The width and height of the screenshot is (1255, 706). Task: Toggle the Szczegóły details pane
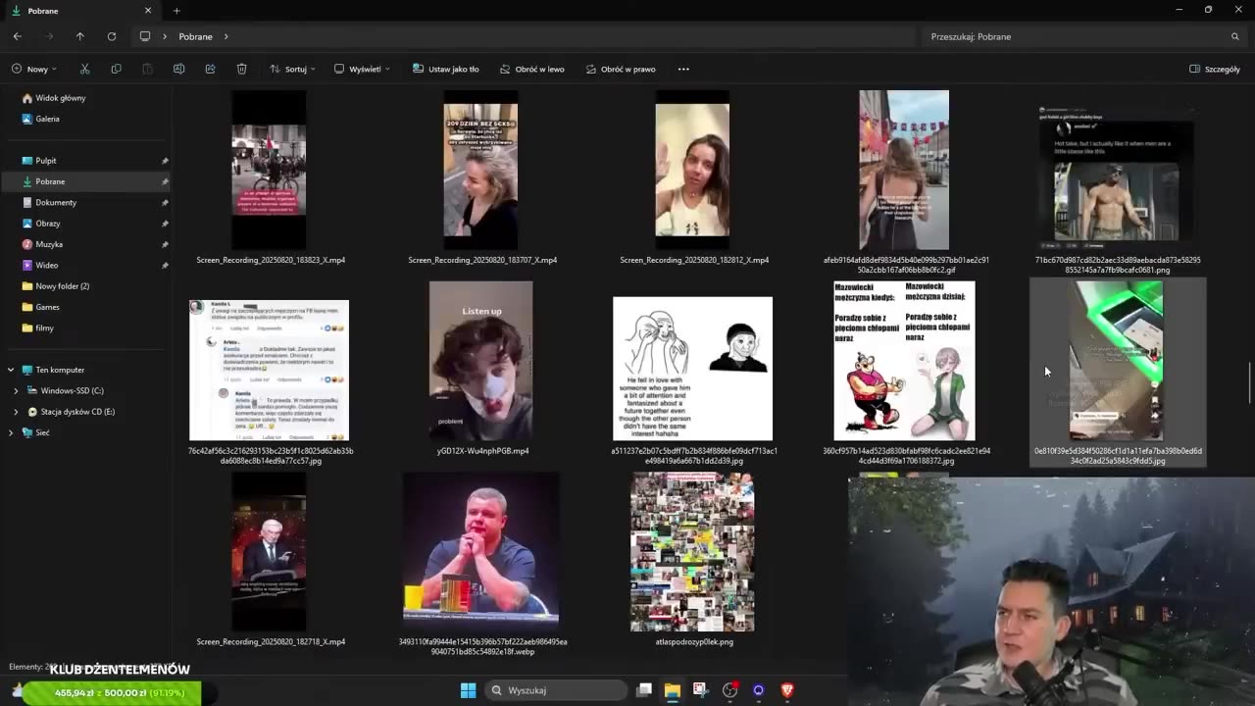(x=1215, y=69)
